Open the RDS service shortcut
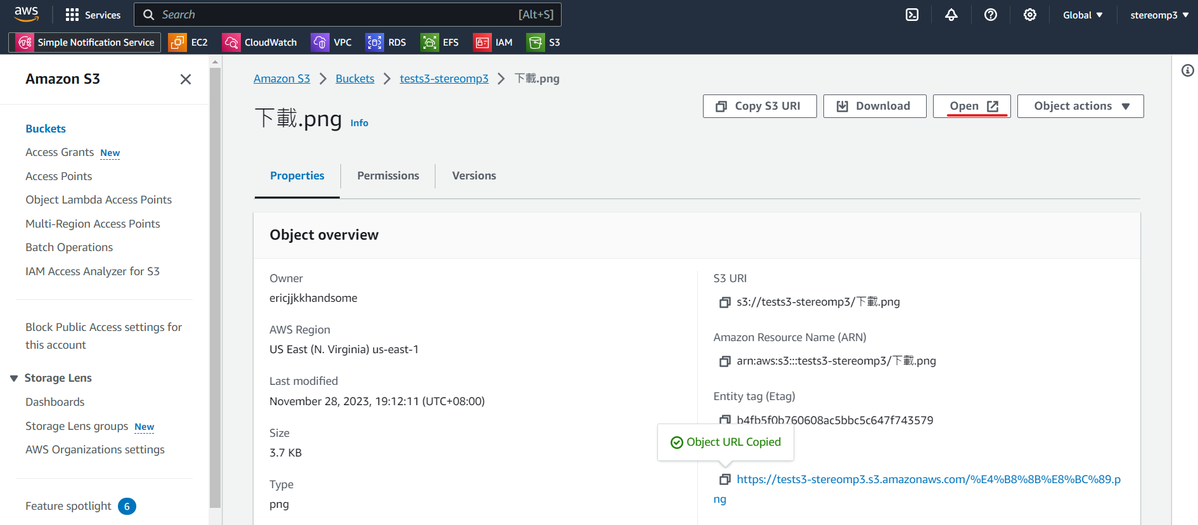 point(386,42)
